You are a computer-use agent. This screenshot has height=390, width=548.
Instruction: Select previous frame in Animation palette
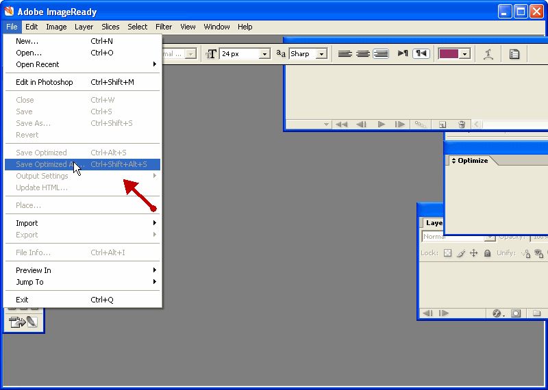(361, 125)
